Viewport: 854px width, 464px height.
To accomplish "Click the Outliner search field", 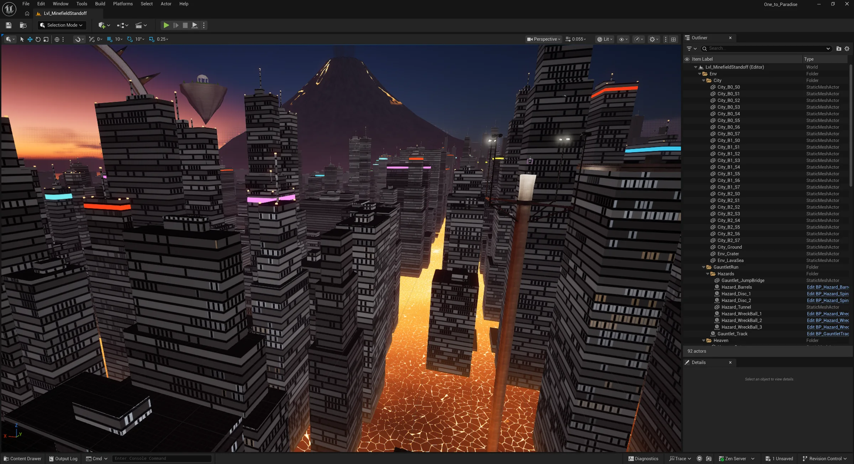I will (766, 49).
